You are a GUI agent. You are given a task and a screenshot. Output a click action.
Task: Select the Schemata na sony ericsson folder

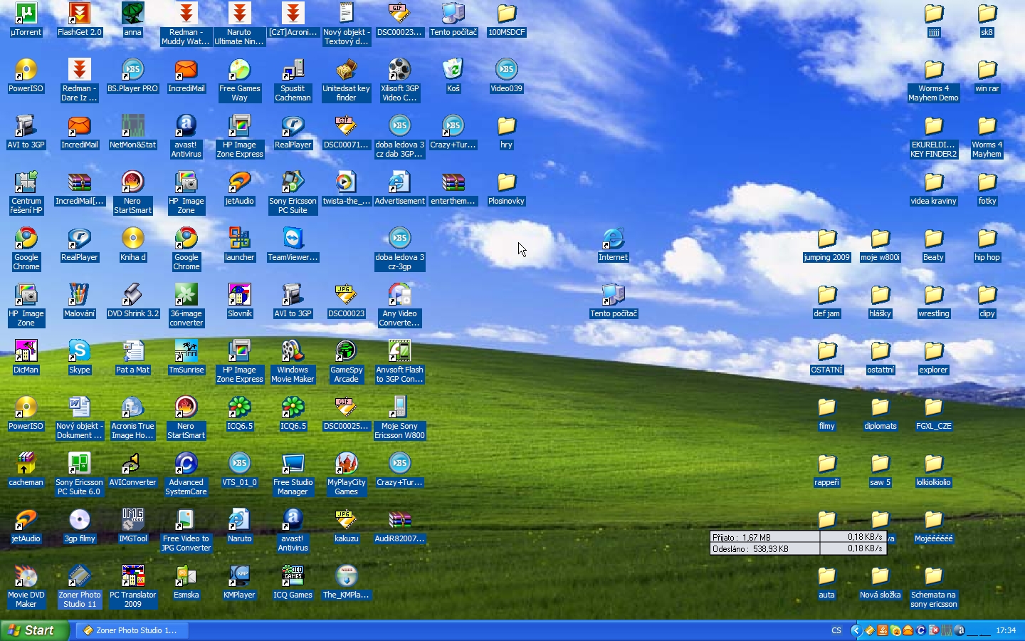coord(934,587)
